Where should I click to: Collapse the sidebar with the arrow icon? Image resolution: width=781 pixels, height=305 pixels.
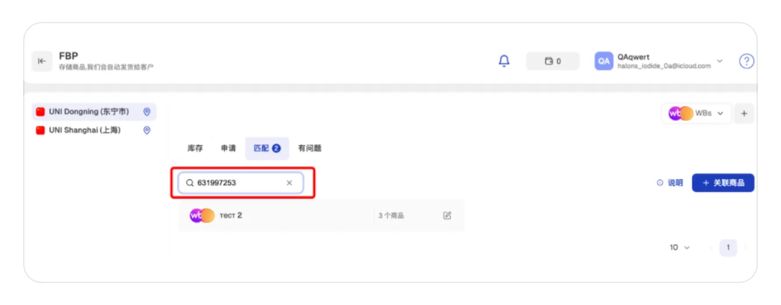[42, 61]
